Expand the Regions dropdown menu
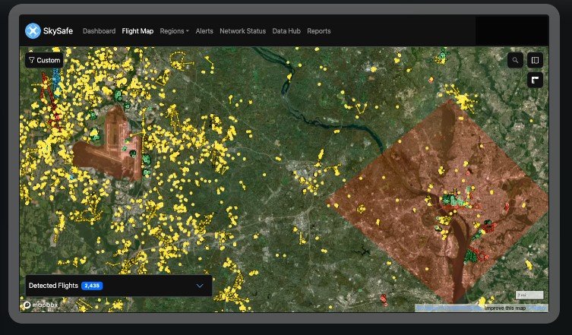 tap(175, 31)
